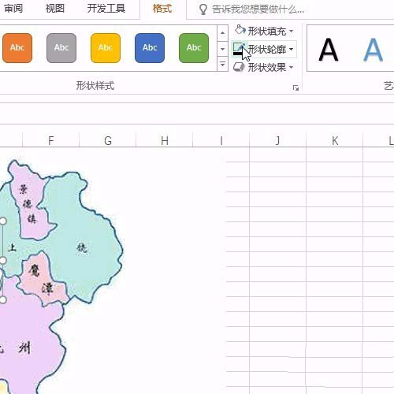Screen dimensions: 394x394
Task: Open the 形状样式 dialog launcher
Action: [295, 88]
